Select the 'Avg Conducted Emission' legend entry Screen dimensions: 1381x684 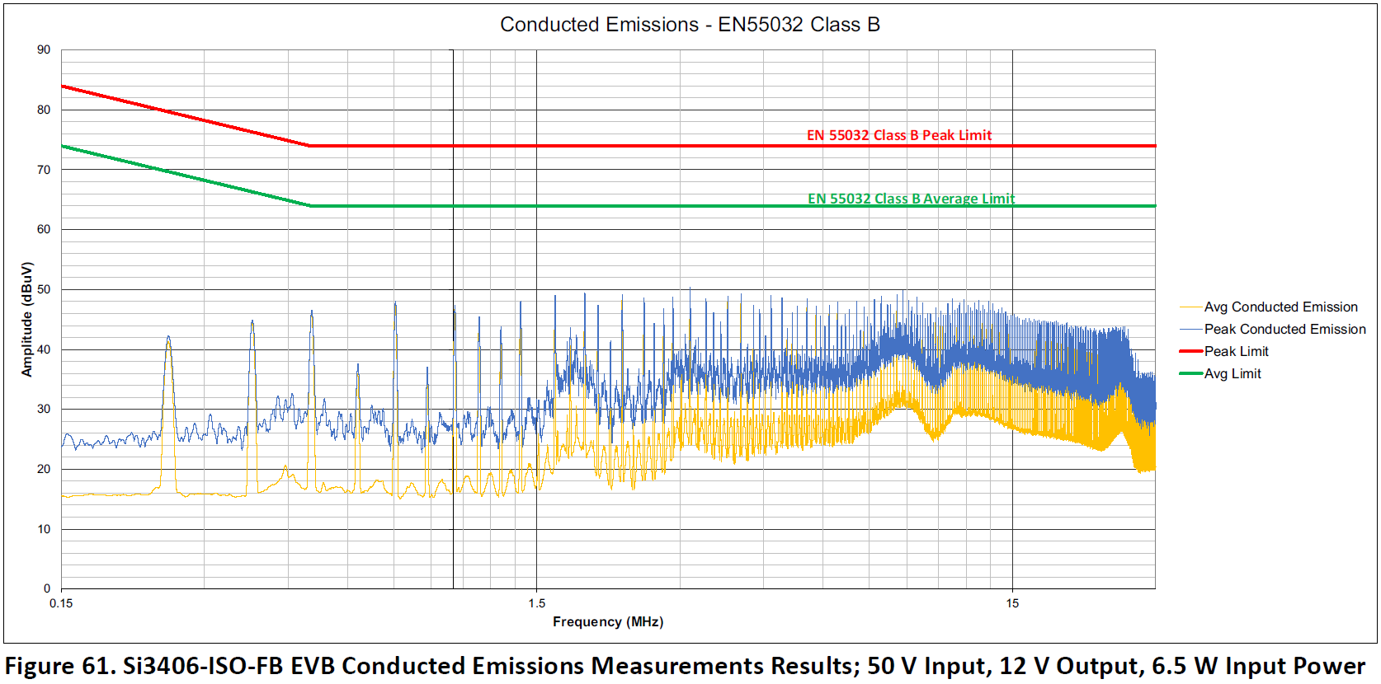tap(1280, 307)
